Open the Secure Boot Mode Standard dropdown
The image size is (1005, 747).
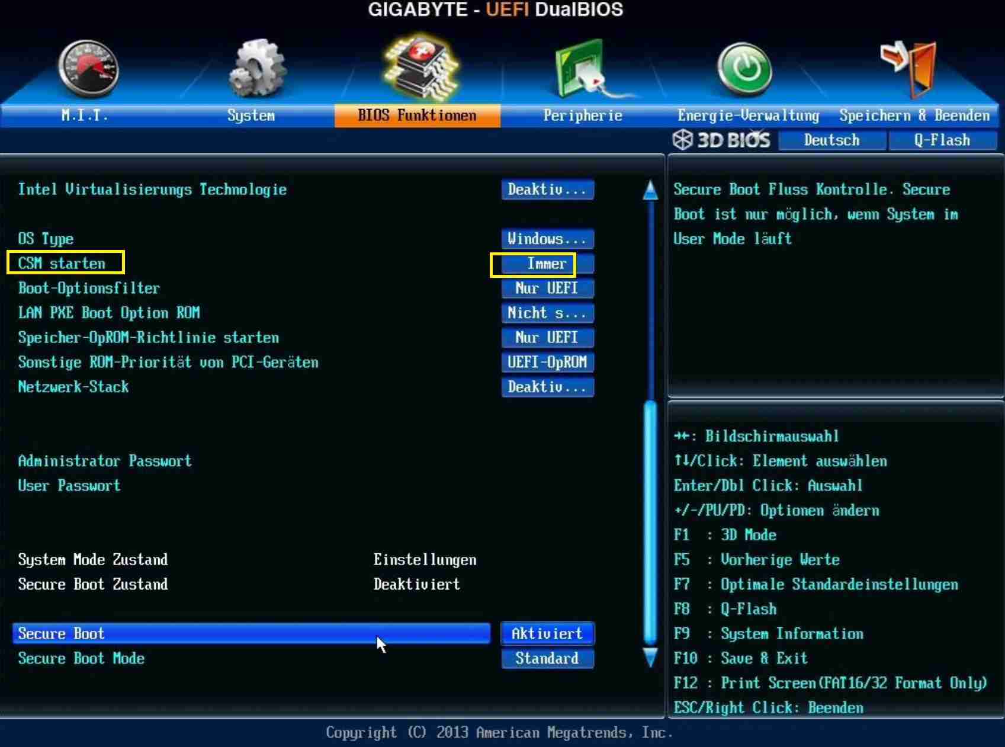pyautogui.click(x=547, y=658)
